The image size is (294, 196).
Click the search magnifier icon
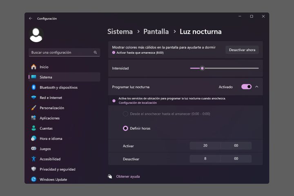tap(95, 52)
